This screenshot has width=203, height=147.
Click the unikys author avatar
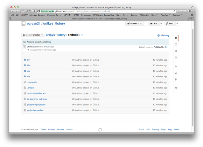(24, 47)
